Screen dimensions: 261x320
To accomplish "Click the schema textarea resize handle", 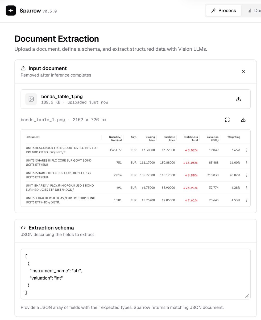I will pos(247,296).
